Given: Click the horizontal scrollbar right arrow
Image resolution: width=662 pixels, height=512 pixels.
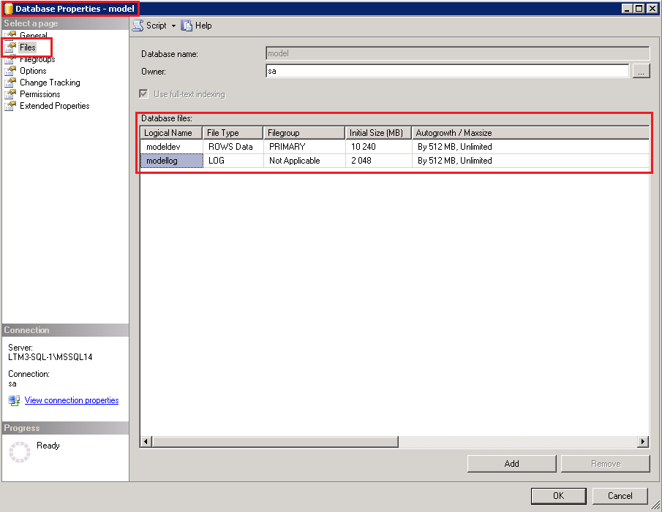Looking at the screenshot, I should pos(643,442).
